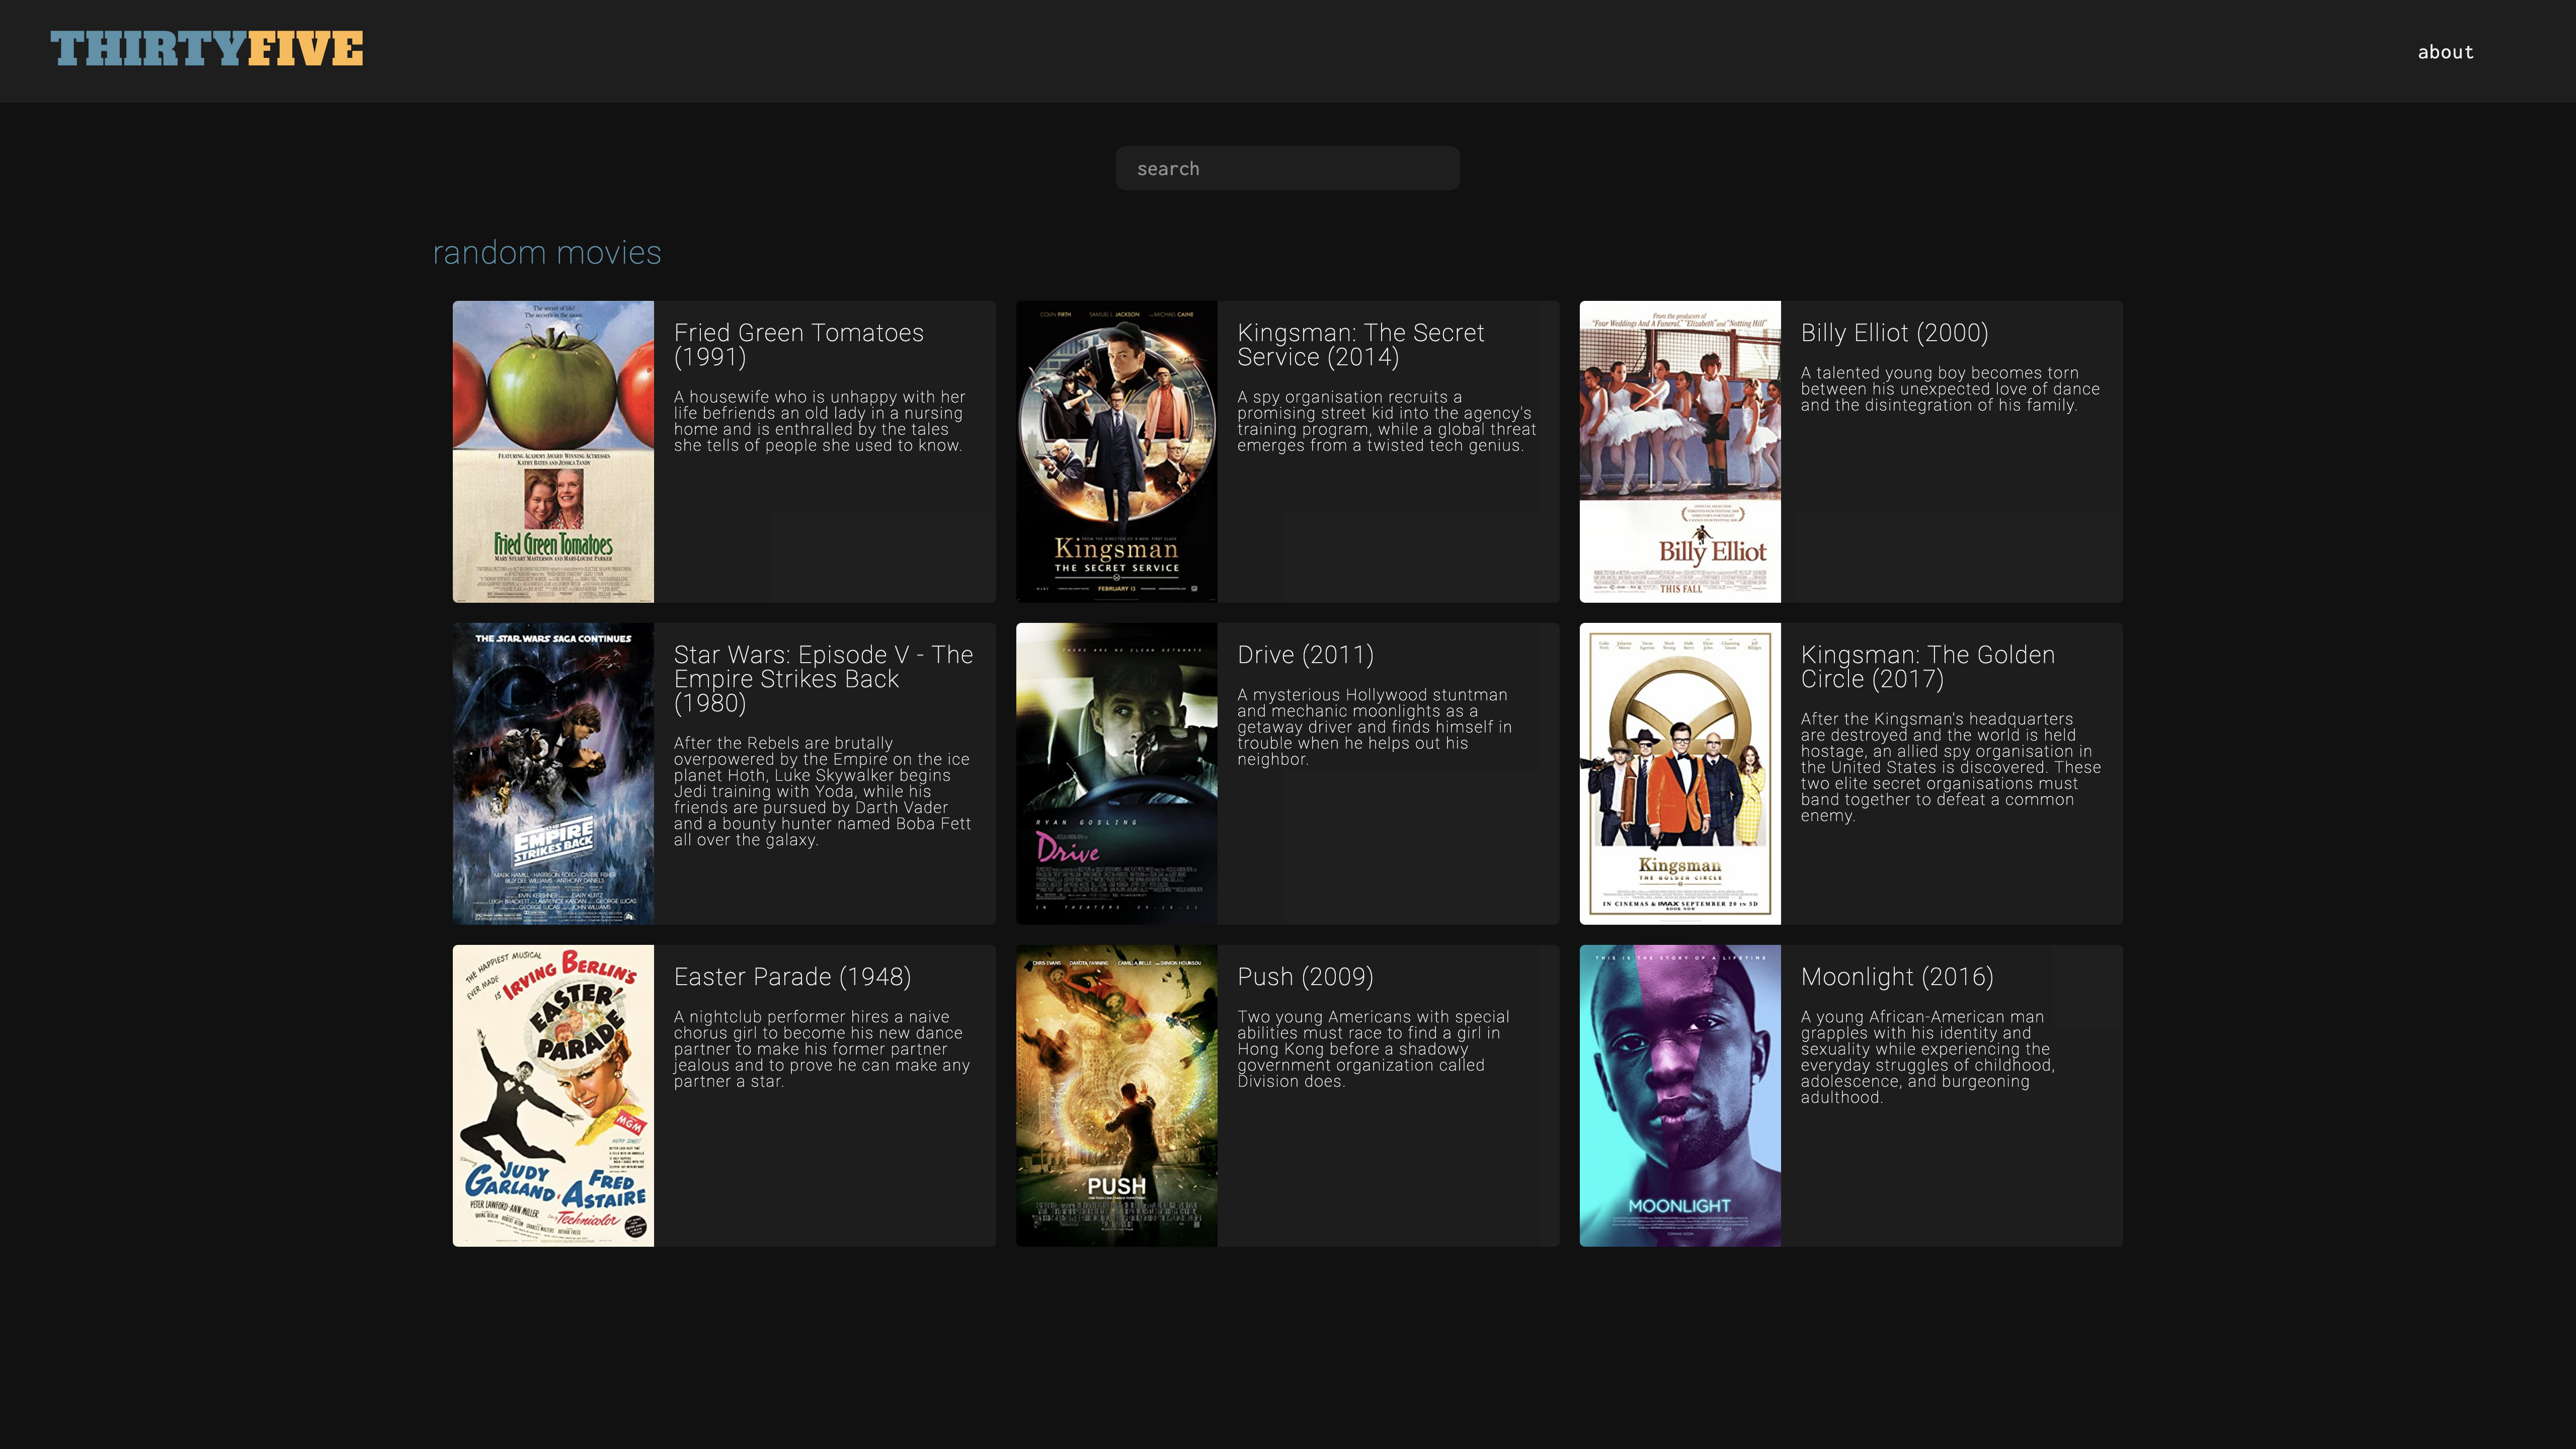Open the Moonlight movie poster
2576x1449 pixels.
pyautogui.click(x=1679, y=1095)
